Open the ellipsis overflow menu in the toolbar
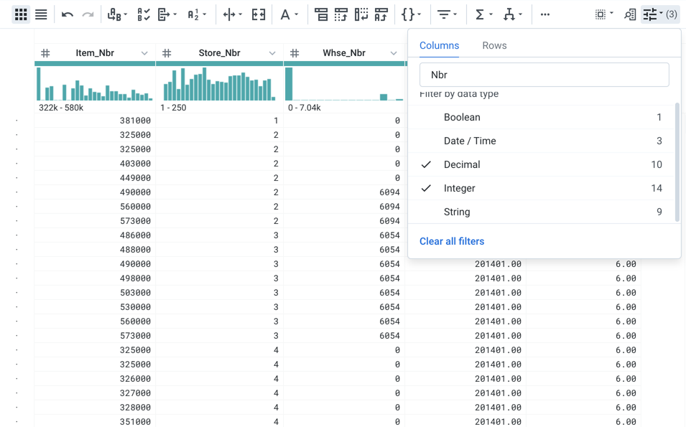 [x=544, y=14]
